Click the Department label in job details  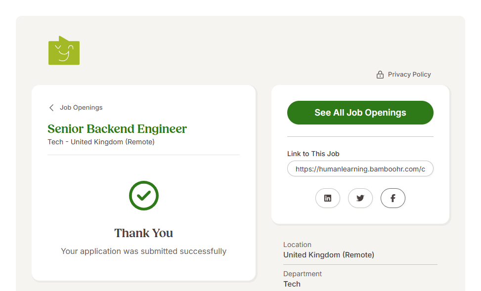pyautogui.click(x=303, y=274)
